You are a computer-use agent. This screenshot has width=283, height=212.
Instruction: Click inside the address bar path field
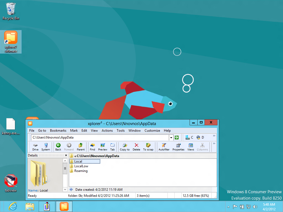click(100, 137)
